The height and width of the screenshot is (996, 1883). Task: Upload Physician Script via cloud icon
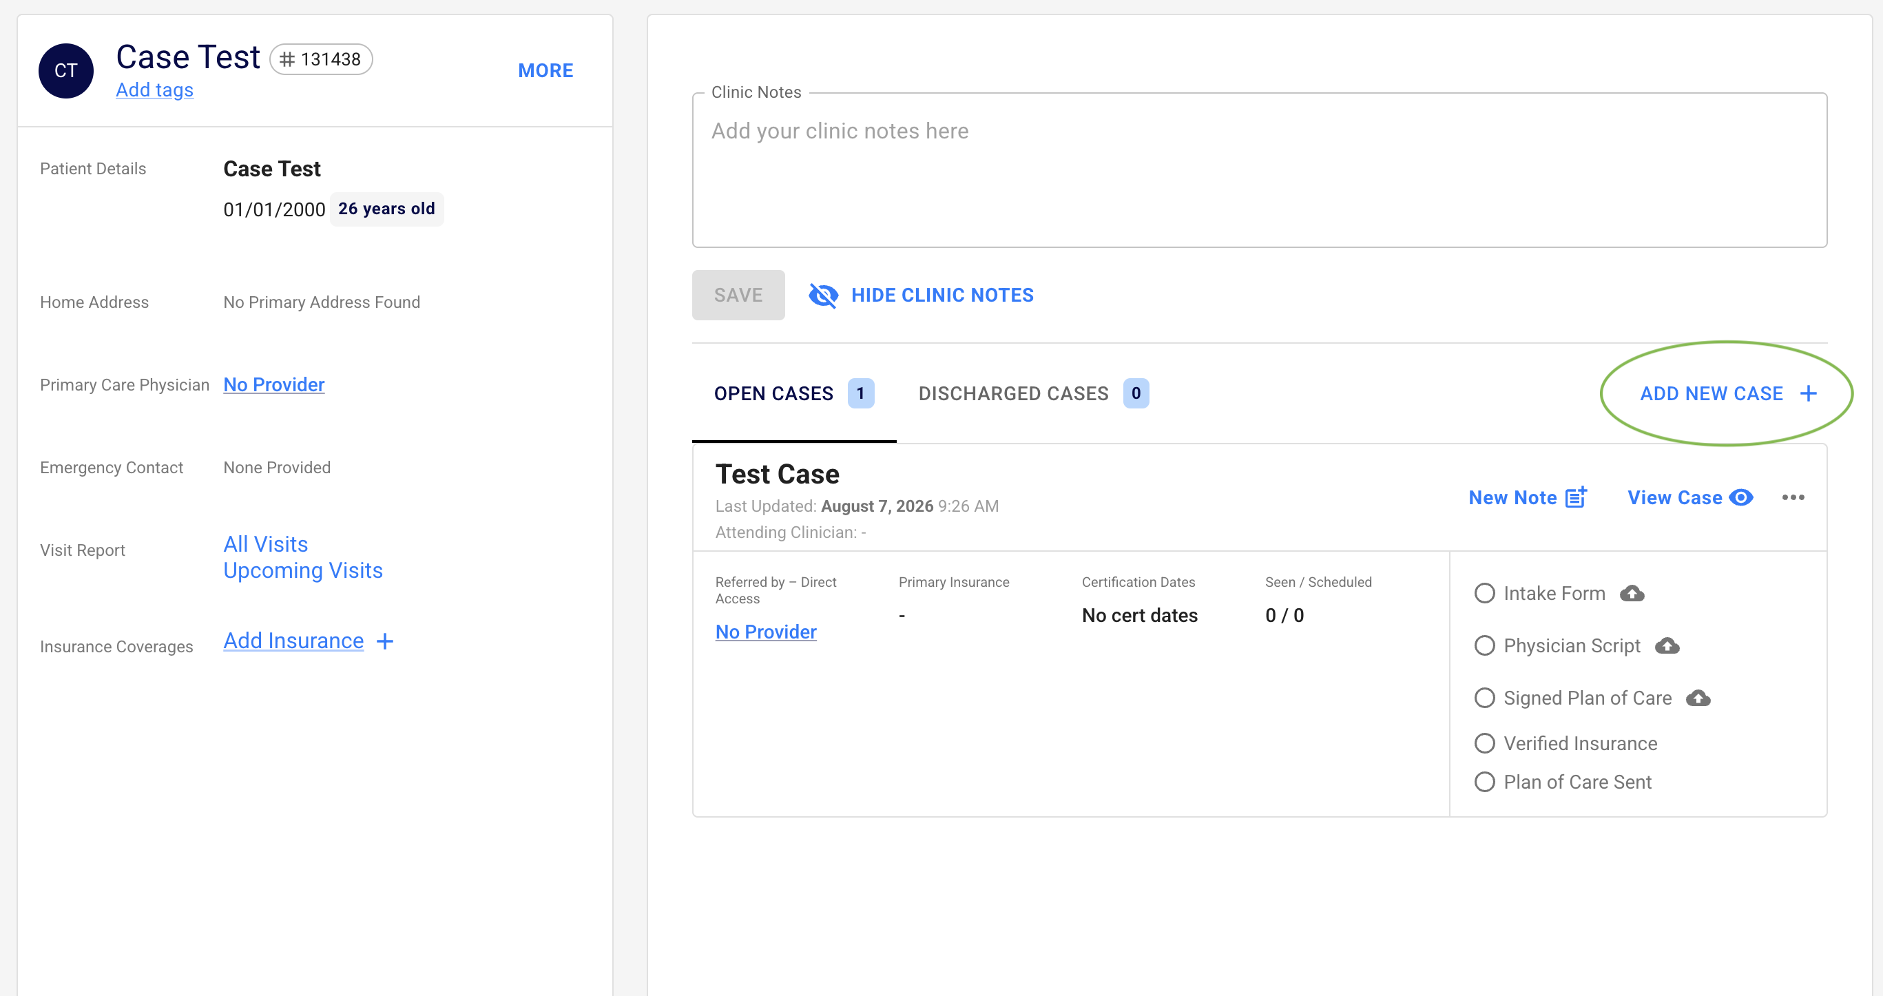1667,645
